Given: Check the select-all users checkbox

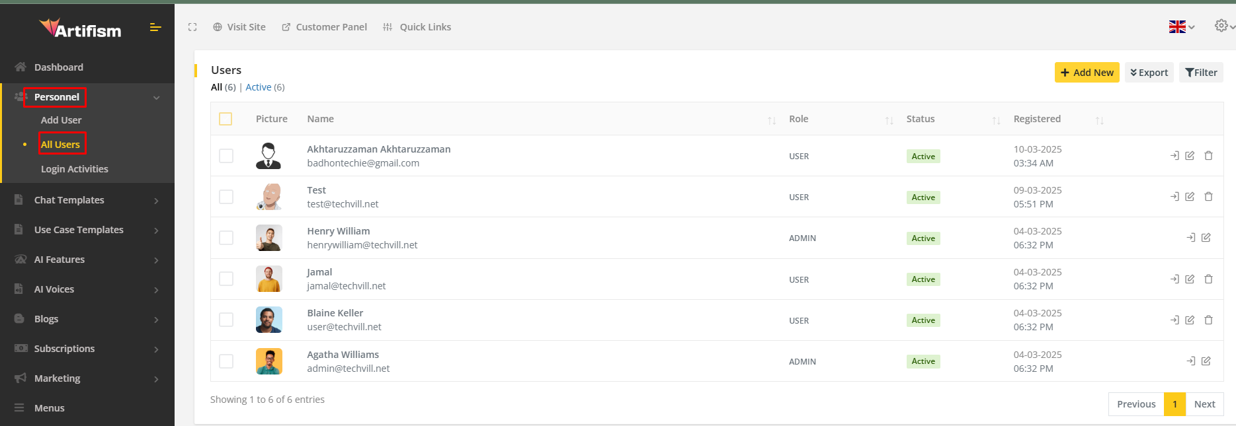Looking at the screenshot, I should coord(226,119).
